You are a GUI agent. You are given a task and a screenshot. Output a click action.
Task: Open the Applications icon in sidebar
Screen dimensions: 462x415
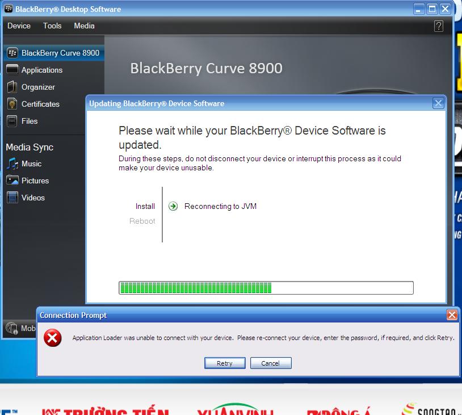pos(12,70)
